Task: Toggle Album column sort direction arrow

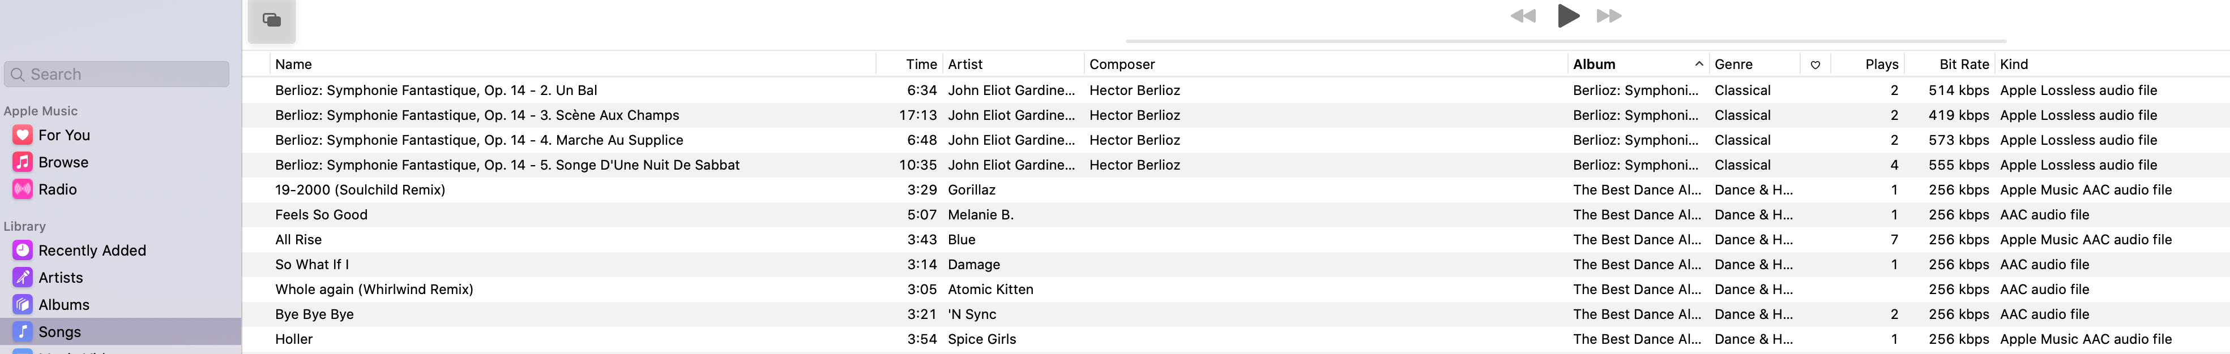Action: [x=1698, y=64]
